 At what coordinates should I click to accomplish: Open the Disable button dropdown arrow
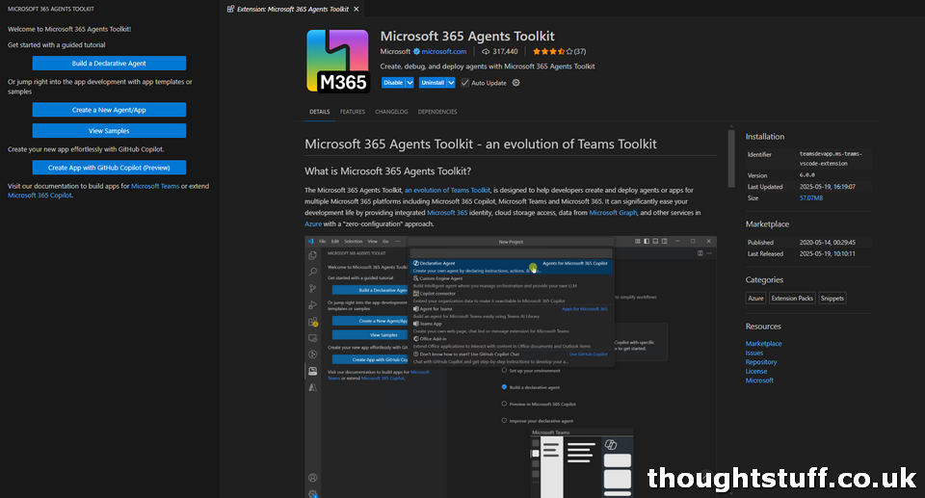(410, 83)
